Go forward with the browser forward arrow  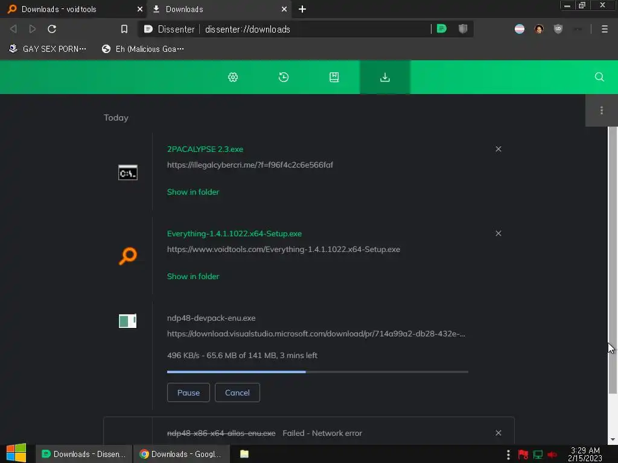point(33,29)
